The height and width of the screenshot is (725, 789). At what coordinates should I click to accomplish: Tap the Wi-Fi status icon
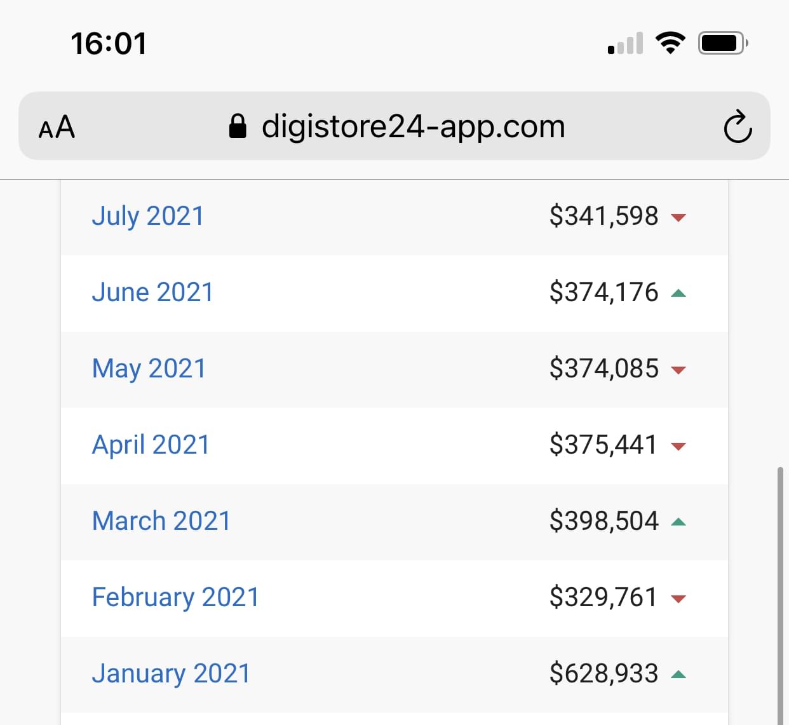(670, 43)
